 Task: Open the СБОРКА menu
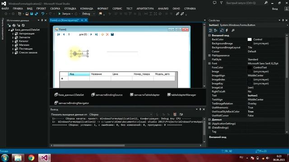tap(55, 9)
